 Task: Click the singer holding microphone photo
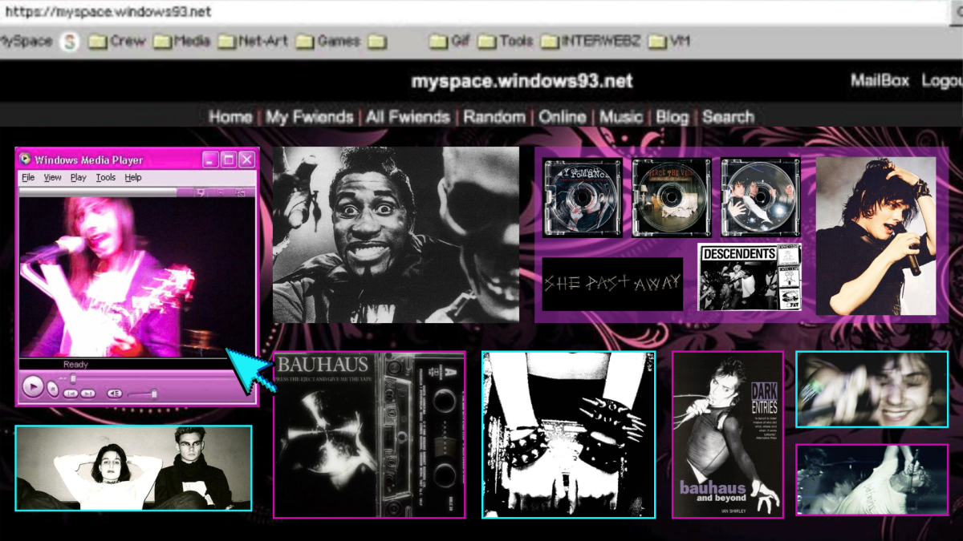[x=876, y=236]
